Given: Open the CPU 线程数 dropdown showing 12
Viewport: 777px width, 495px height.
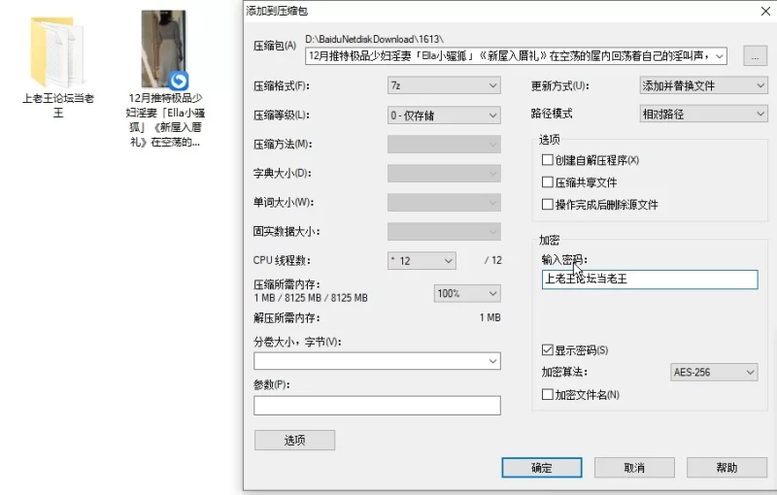Looking at the screenshot, I should (x=422, y=261).
